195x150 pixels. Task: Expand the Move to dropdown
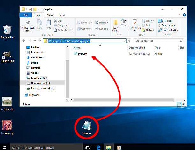(x=91, y=23)
